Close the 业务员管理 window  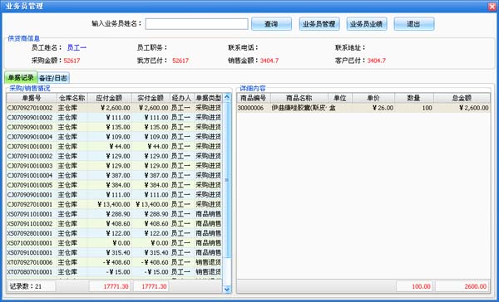[492, 7]
